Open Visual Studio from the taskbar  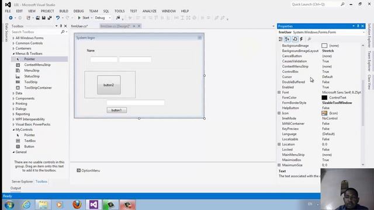coord(93,205)
